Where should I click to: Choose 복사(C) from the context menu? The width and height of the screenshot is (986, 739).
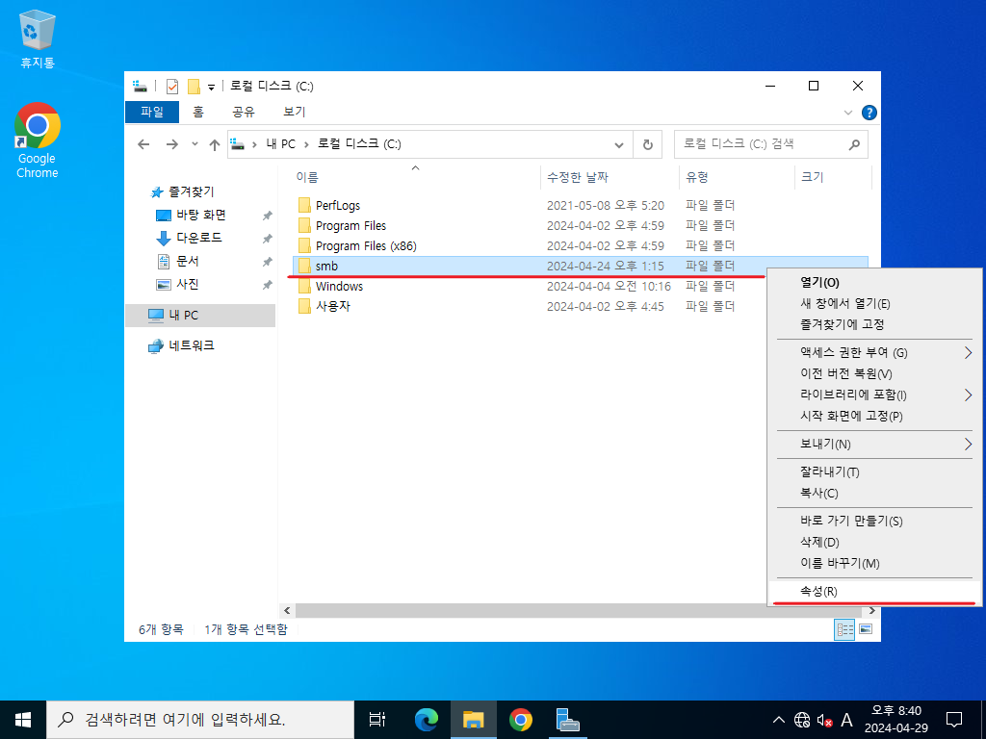(874, 494)
